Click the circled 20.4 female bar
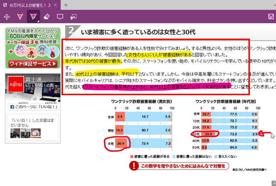Image resolution: width=276 pixels, height=186 pixels. tap(120, 143)
